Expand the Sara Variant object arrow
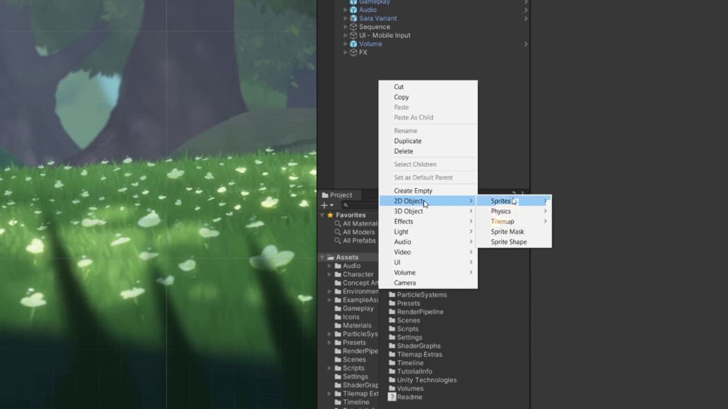Viewport: 728px width, 409px height. [345, 18]
